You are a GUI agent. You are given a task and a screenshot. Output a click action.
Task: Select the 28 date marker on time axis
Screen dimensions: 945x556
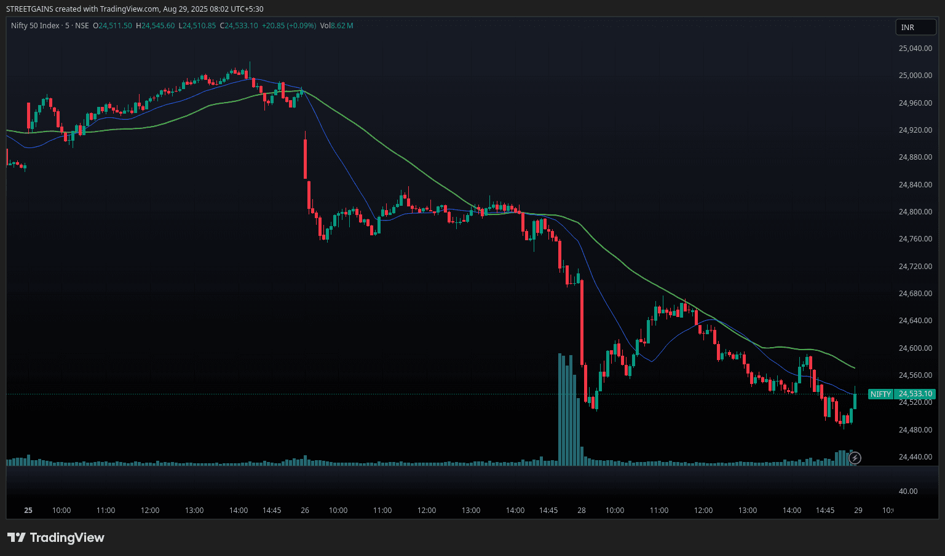point(582,510)
